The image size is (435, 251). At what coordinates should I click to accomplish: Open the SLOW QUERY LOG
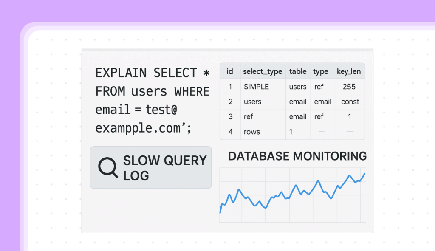151,167
